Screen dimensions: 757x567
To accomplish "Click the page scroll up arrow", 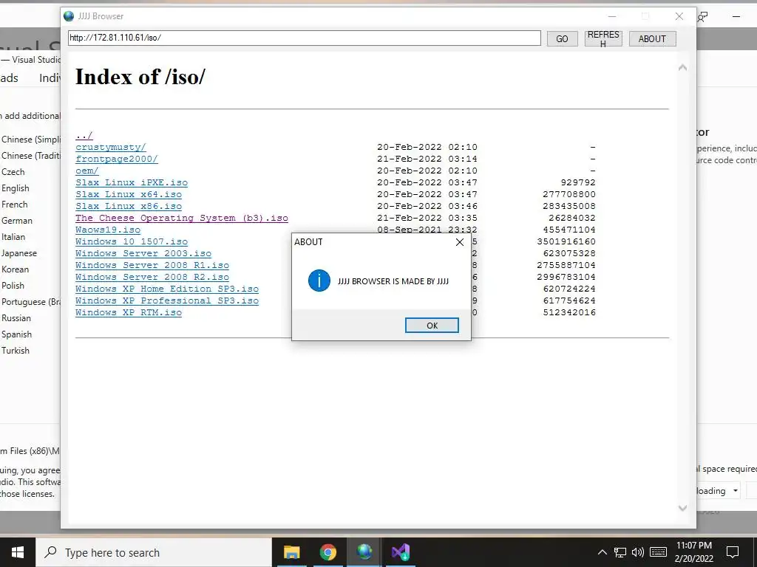I will 682,67.
